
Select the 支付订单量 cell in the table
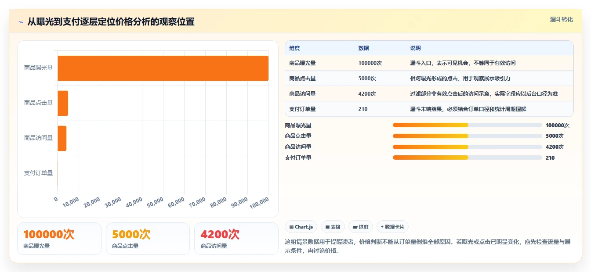(303, 109)
